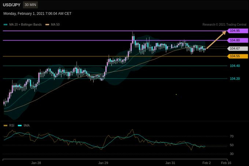This screenshot has width=249, height=166.
Task: Click the 'MA 50' legend label
Action: click(x=55, y=25)
